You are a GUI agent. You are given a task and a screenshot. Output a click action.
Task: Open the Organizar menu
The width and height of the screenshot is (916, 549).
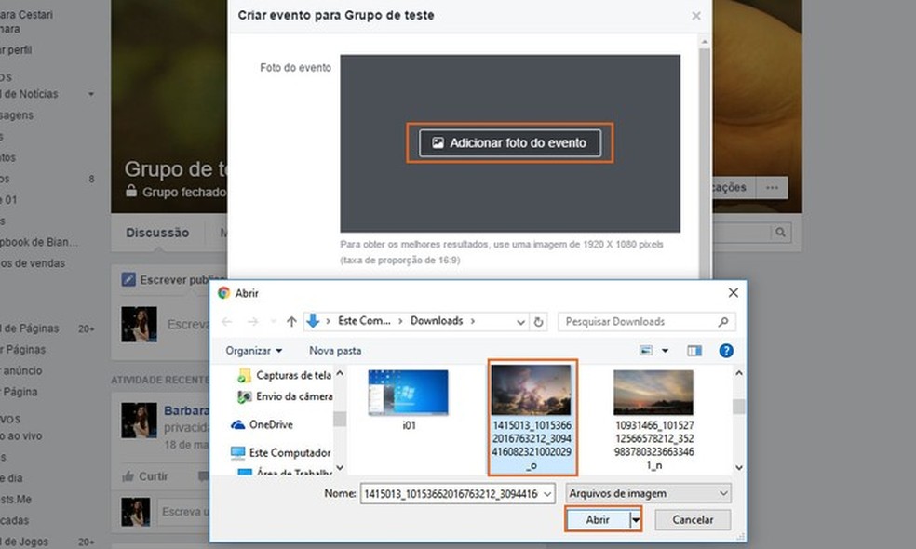pyautogui.click(x=253, y=351)
